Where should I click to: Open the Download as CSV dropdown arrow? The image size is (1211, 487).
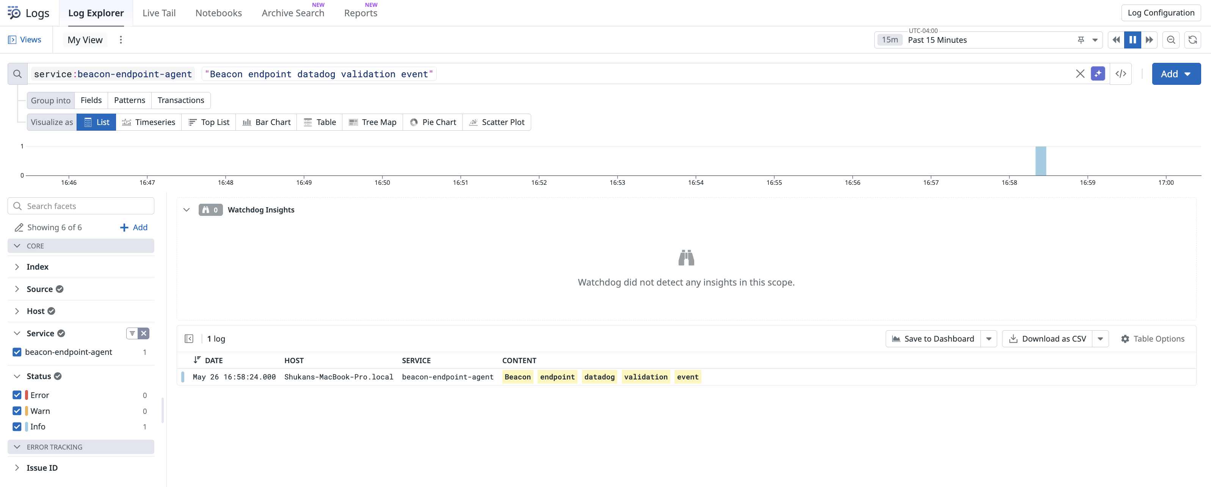[1100, 339]
